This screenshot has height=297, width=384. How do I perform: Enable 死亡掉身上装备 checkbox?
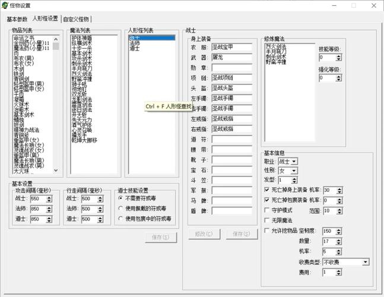point(267,189)
